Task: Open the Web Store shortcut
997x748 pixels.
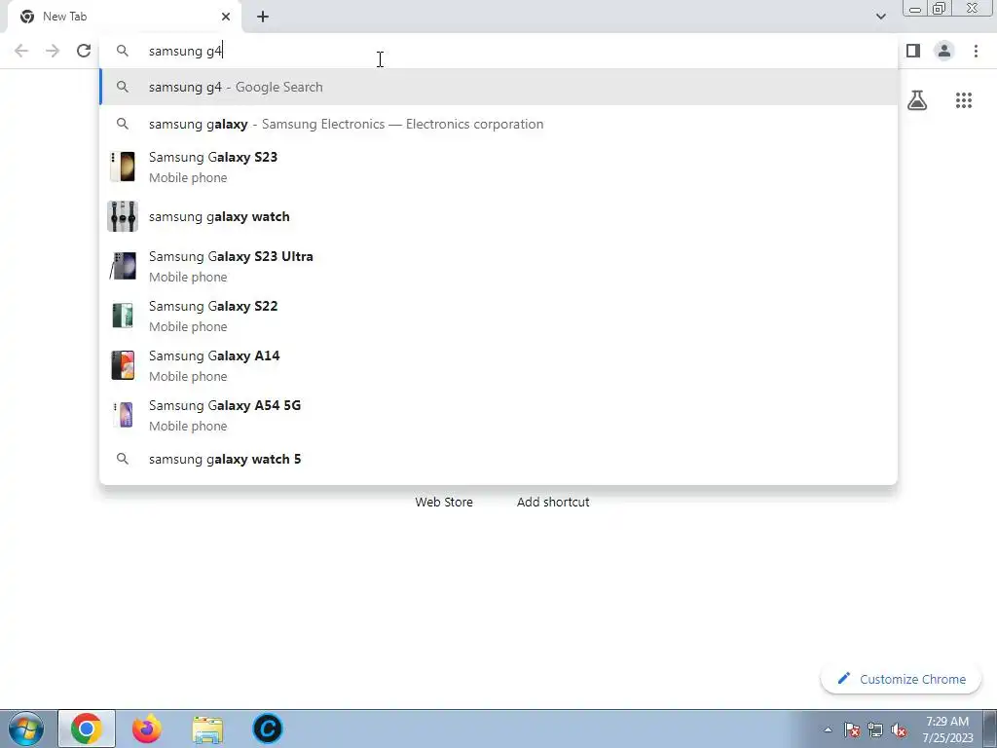Action: [444, 502]
